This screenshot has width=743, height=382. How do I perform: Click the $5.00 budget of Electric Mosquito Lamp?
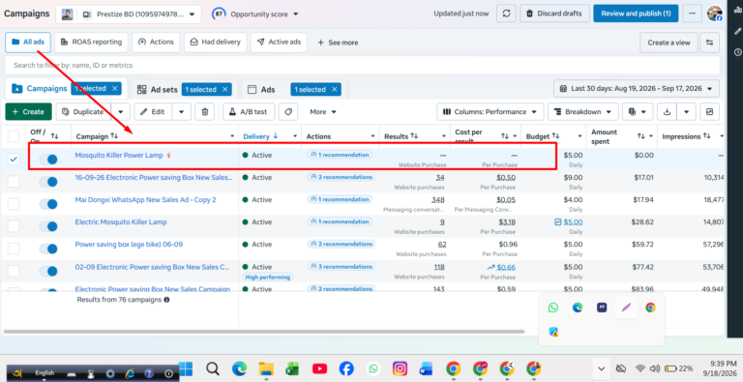[573, 221]
